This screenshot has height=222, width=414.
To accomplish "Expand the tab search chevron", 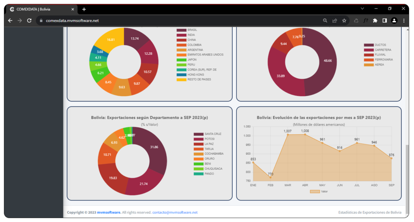I will pyautogui.click(x=362, y=8).
